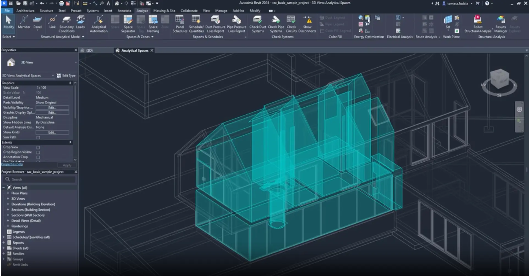Open the 3D View type selector dropdown

coord(76,62)
